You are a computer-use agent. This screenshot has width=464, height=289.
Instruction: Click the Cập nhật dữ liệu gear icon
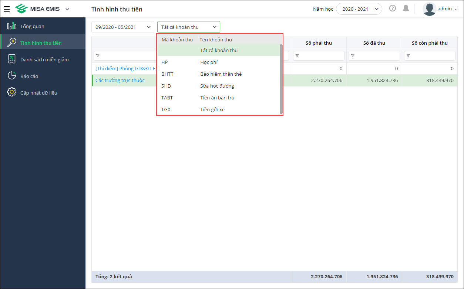[12, 92]
